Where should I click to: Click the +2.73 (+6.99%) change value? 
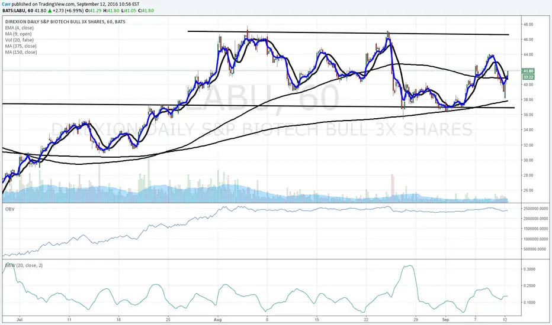[68, 11]
